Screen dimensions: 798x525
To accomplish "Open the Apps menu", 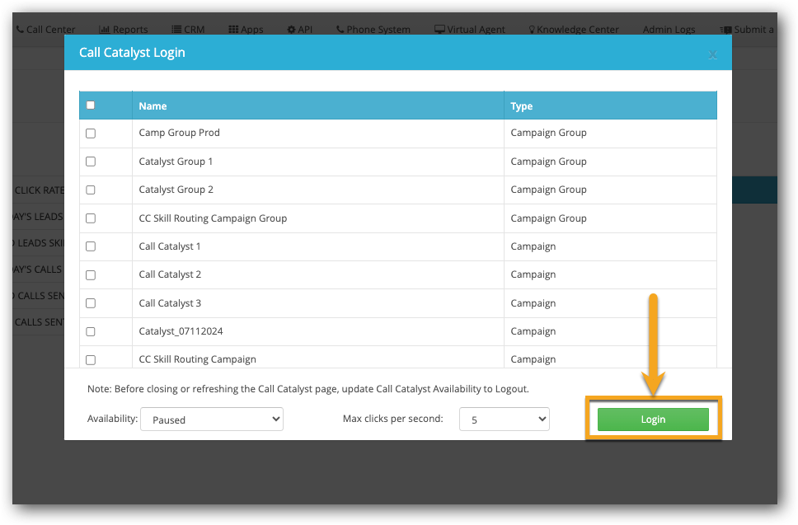I will coord(246,30).
